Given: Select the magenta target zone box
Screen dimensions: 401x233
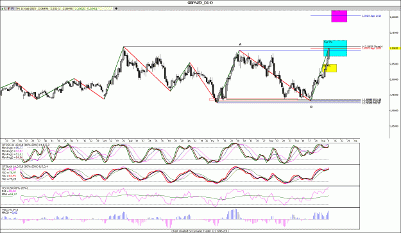Looking at the screenshot, I should click(339, 16).
